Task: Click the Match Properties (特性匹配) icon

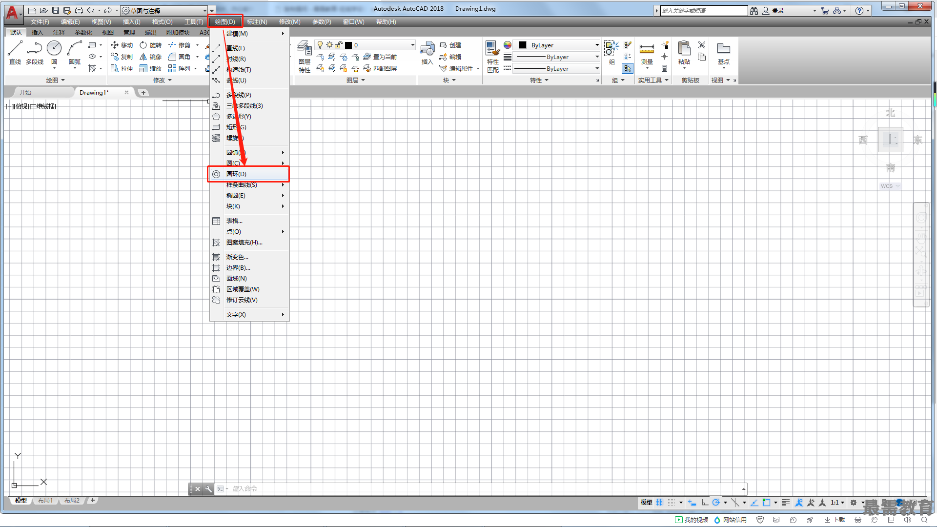Action: coord(493,57)
